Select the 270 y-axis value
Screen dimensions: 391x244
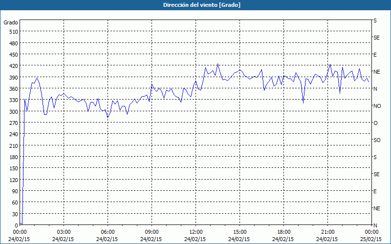(x=14, y=123)
